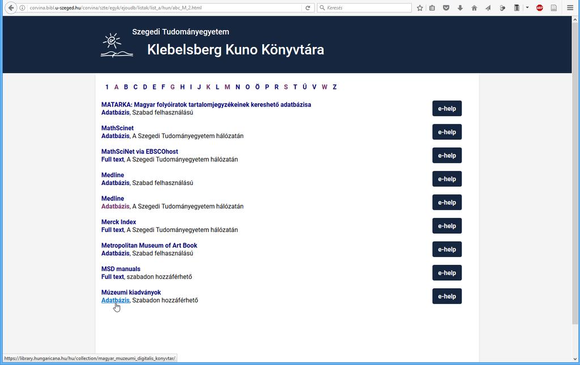
Task: Open site information icon in address bar
Action: (x=22, y=8)
